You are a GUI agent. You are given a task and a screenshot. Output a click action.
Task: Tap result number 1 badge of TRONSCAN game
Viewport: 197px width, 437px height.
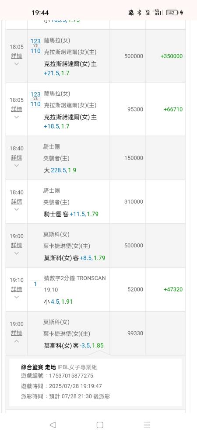tap(35, 284)
